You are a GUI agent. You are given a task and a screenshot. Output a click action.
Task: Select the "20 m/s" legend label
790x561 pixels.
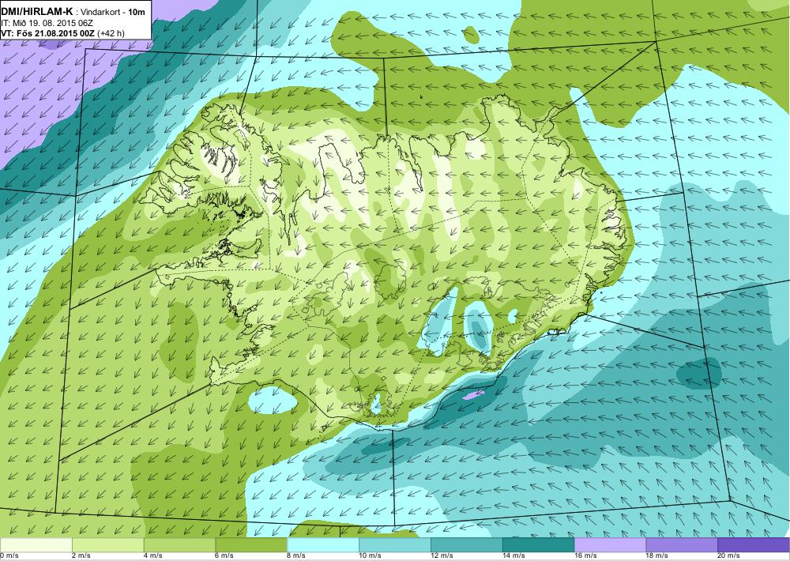[x=728, y=555]
